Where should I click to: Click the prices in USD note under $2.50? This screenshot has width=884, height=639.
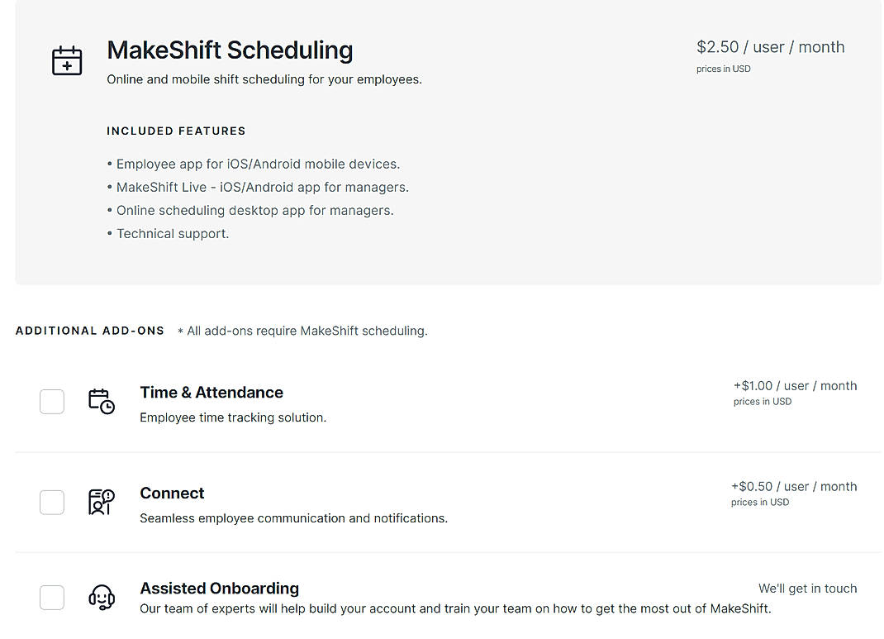pos(723,69)
